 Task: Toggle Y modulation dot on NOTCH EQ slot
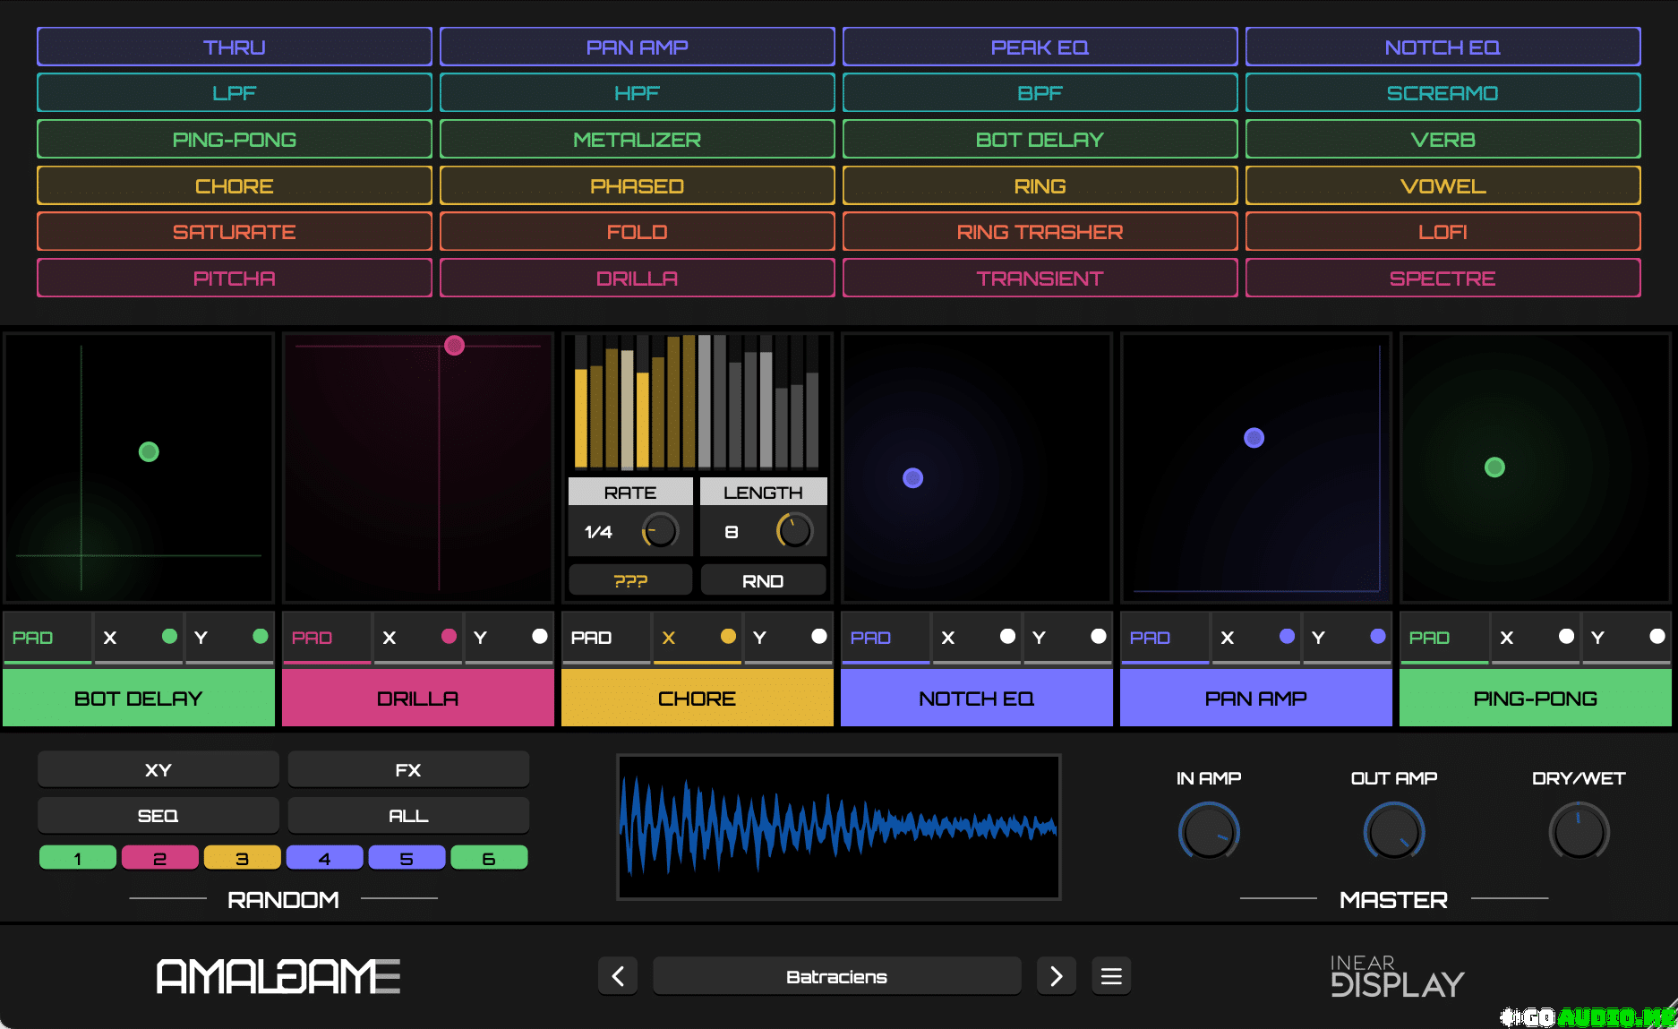[1099, 636]
